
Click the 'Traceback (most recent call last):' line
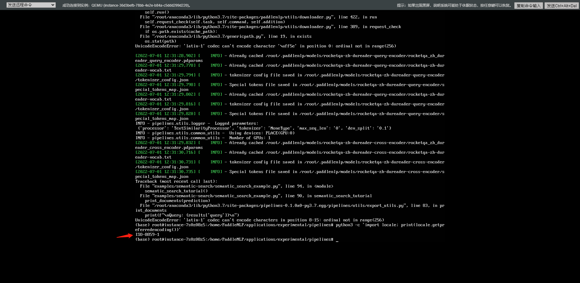pyautogui.click(x=176, y=182)
